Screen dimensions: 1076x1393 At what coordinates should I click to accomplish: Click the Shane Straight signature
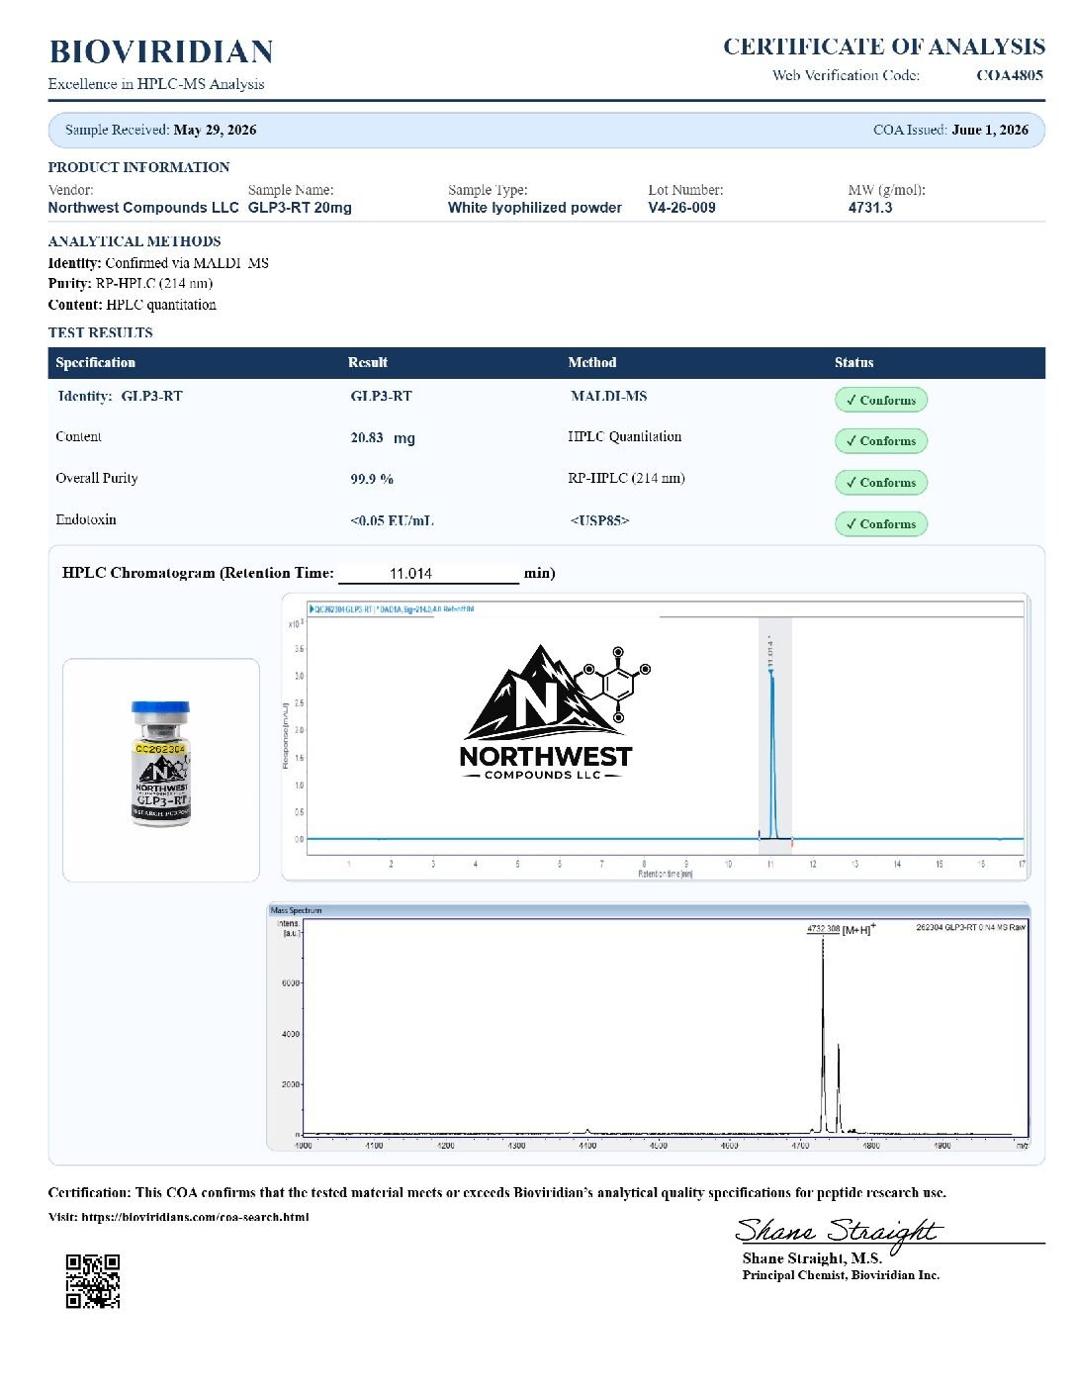(838, 1232)
